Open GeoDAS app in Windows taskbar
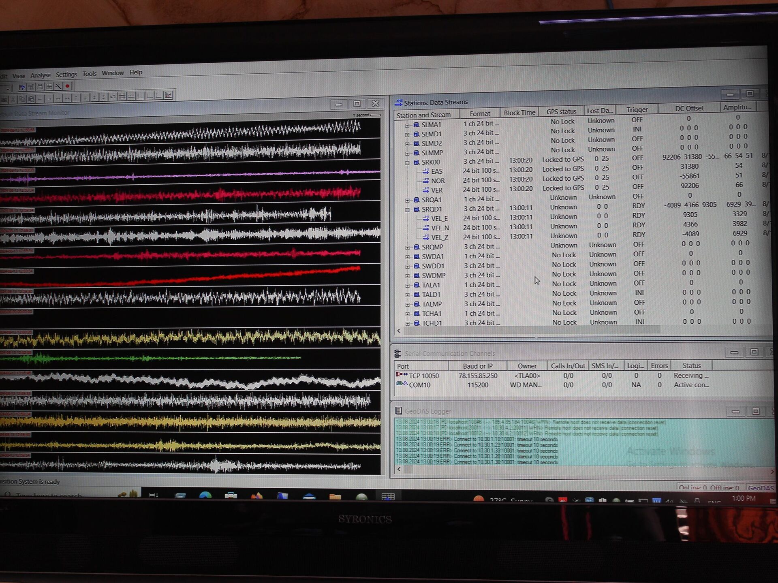The width and height of the screenshot is (778, 583). coord(388,497)
